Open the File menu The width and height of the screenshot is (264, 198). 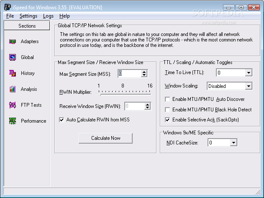10,16
